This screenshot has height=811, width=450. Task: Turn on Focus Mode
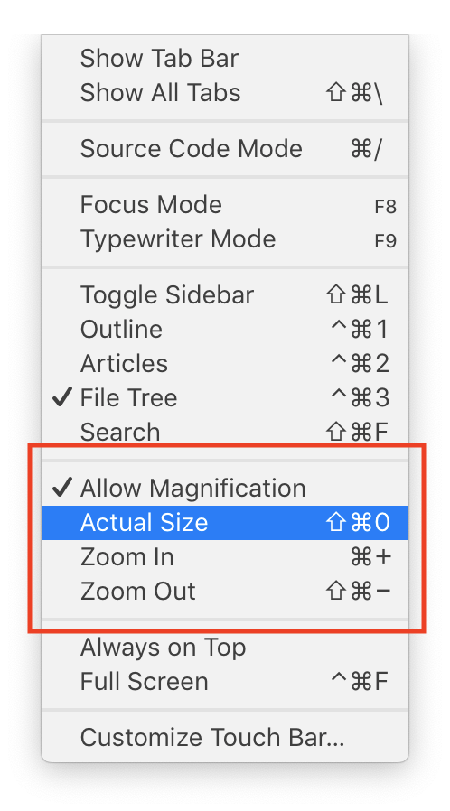click(x=224, y=205)
